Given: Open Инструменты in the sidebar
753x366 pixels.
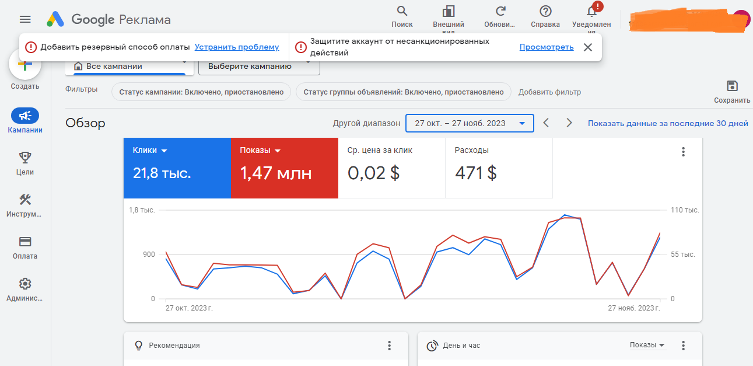Looking at the screenshot, I should [x=25, y=200].
